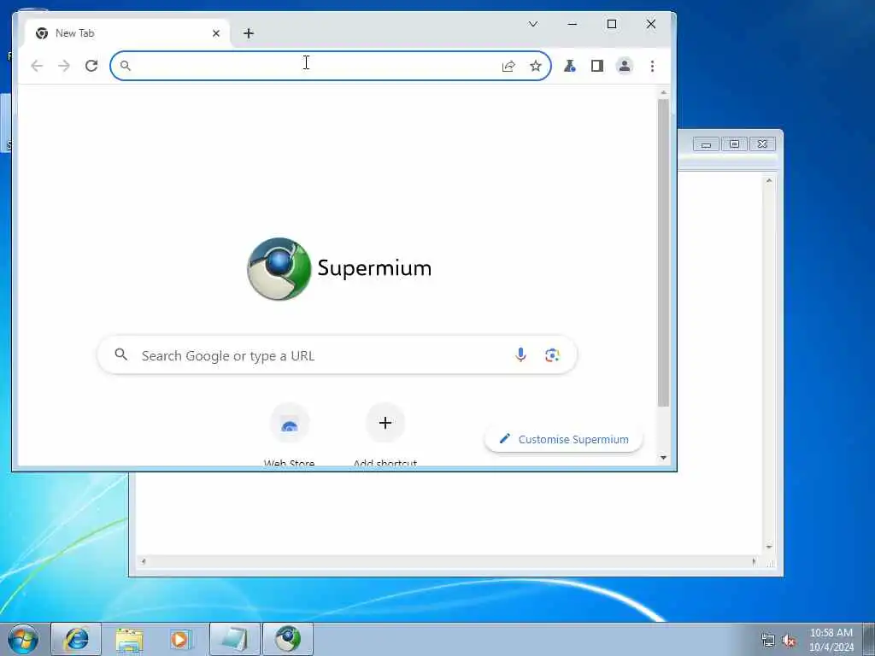875x656 pixels.
Task: Click background window's horizontal scroll right arrow
Action: [755, 561]
